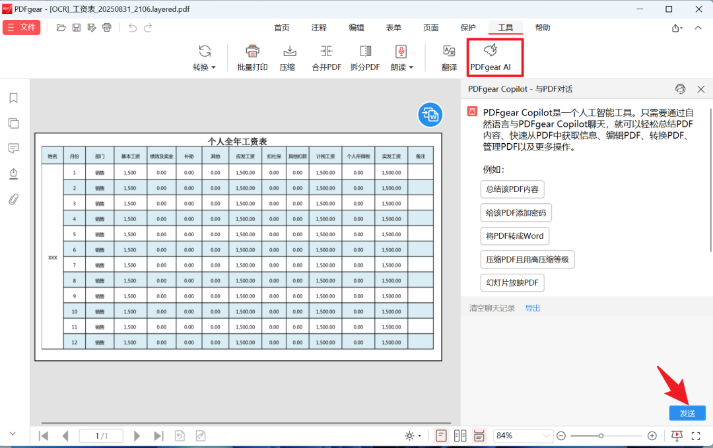Open the PDFgear AI tool

494,58
